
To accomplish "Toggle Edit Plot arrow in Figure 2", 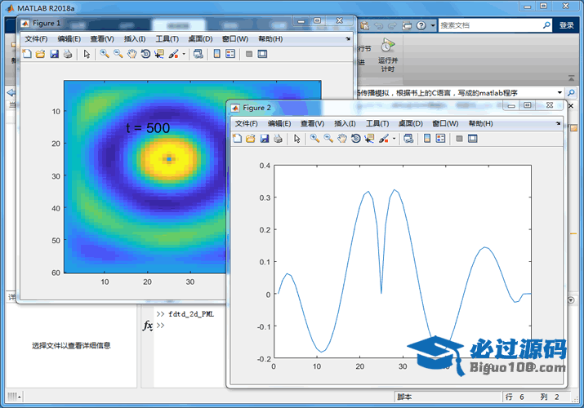I will [x=296, y=139].
